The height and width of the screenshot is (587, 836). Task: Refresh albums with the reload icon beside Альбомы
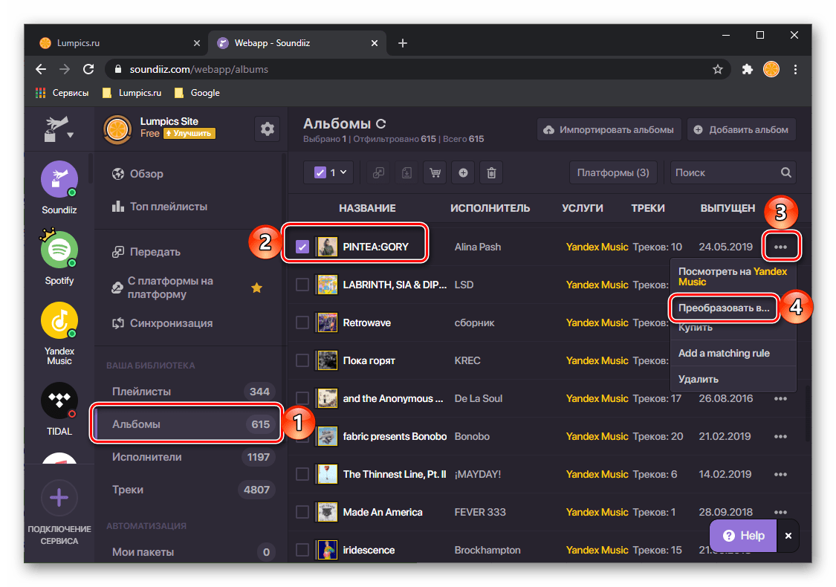tap(380, 124)
